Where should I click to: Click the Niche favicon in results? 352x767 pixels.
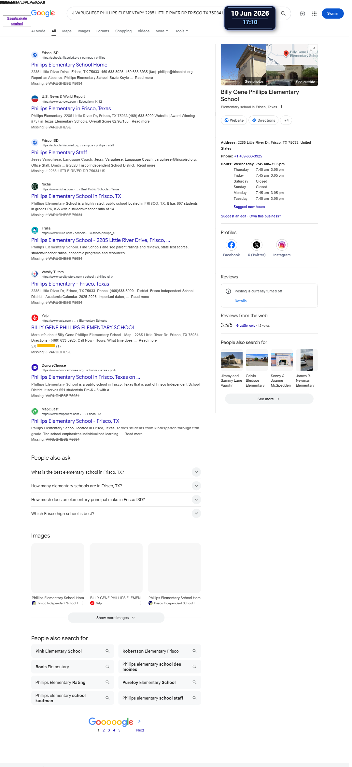[35, 186]
